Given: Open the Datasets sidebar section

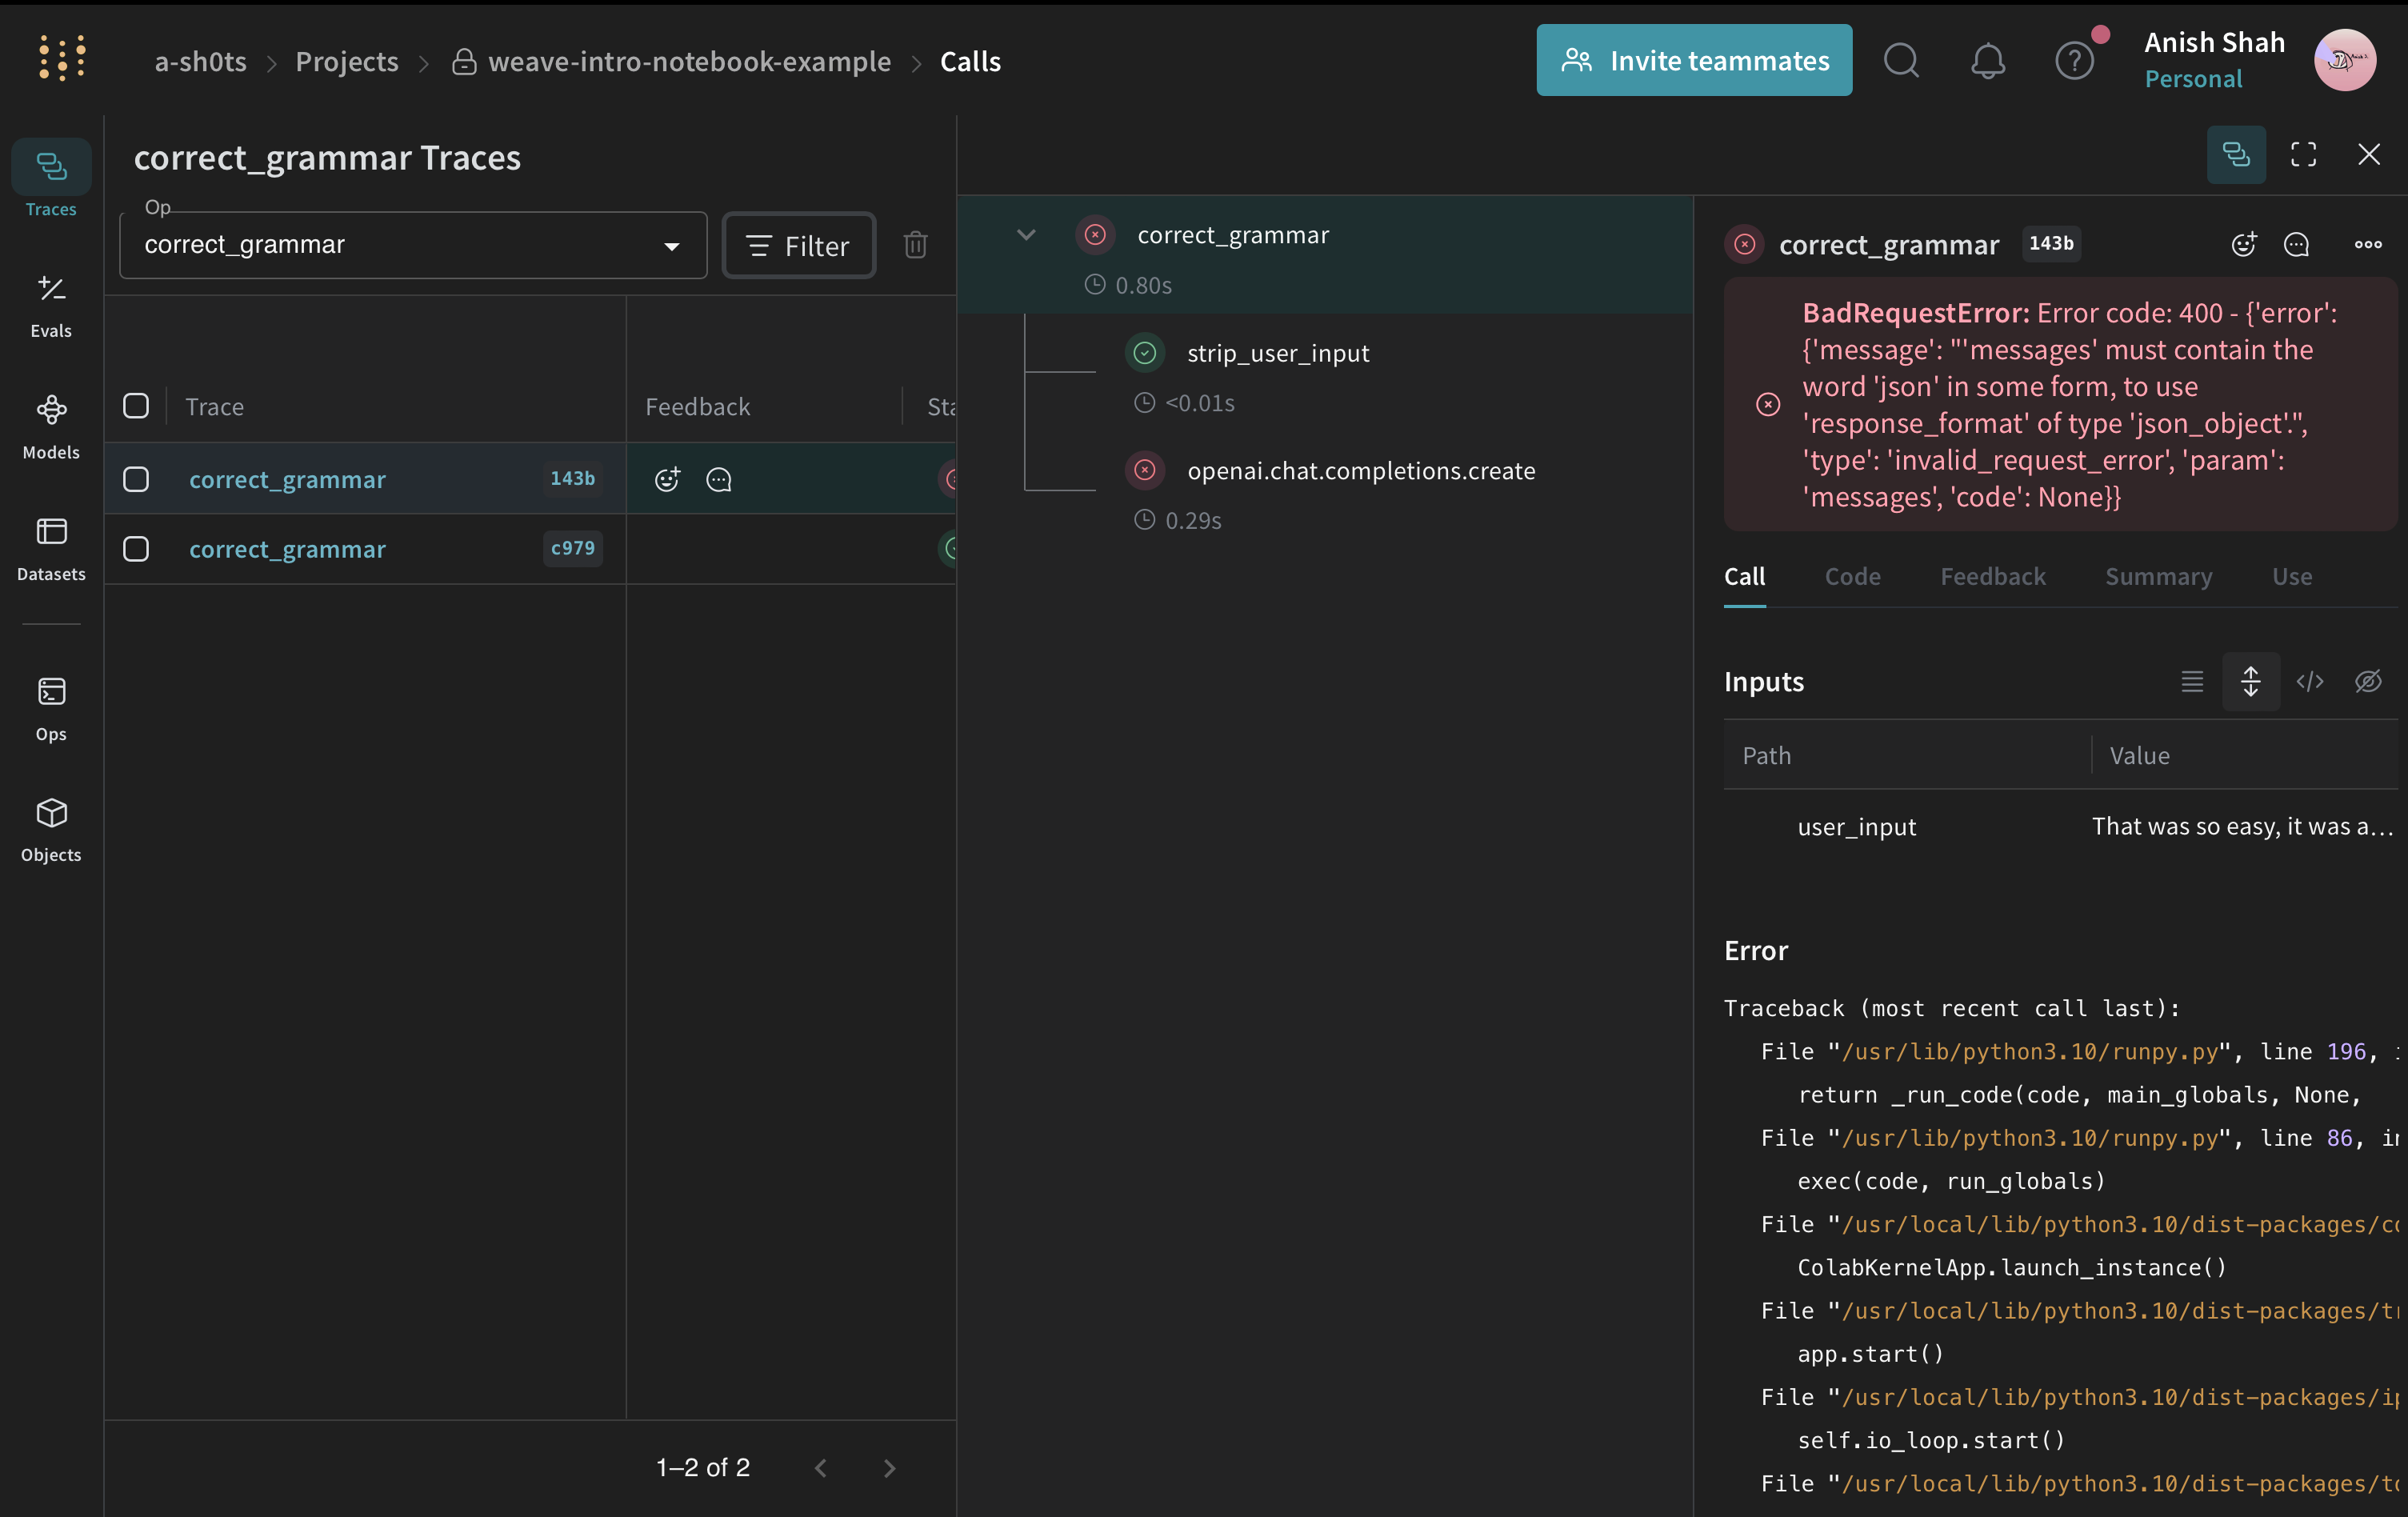Looking at the screenshot, I should click(51, 549).
